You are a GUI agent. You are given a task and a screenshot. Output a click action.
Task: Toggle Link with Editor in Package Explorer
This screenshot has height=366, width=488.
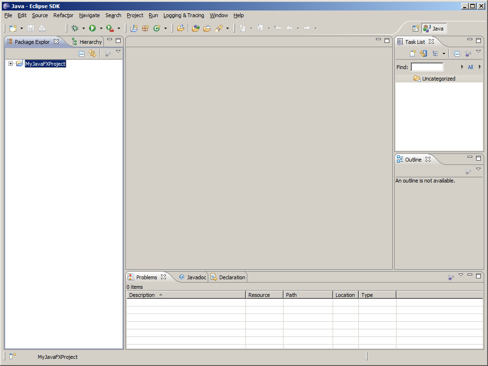(92, 54)
